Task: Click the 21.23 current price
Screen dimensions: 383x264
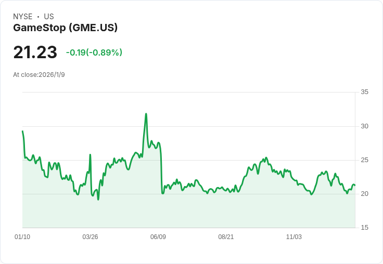Action: pos(35,52)
